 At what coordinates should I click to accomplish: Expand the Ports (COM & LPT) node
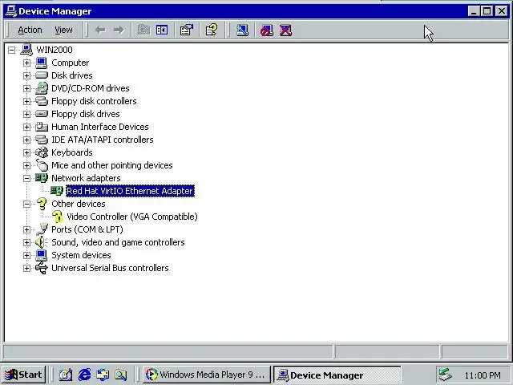pyautogui.click(x=26, y=229)
